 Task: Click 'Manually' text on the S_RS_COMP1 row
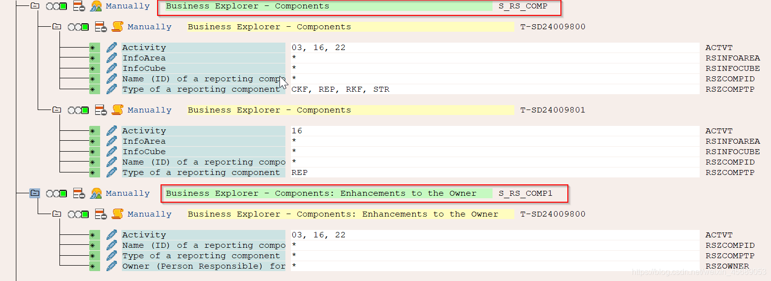coord(128,193)
